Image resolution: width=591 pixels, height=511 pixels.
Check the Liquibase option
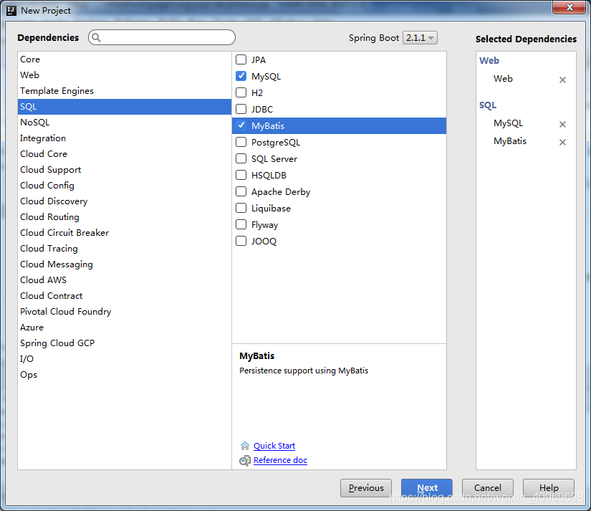(x=241, y=208)
